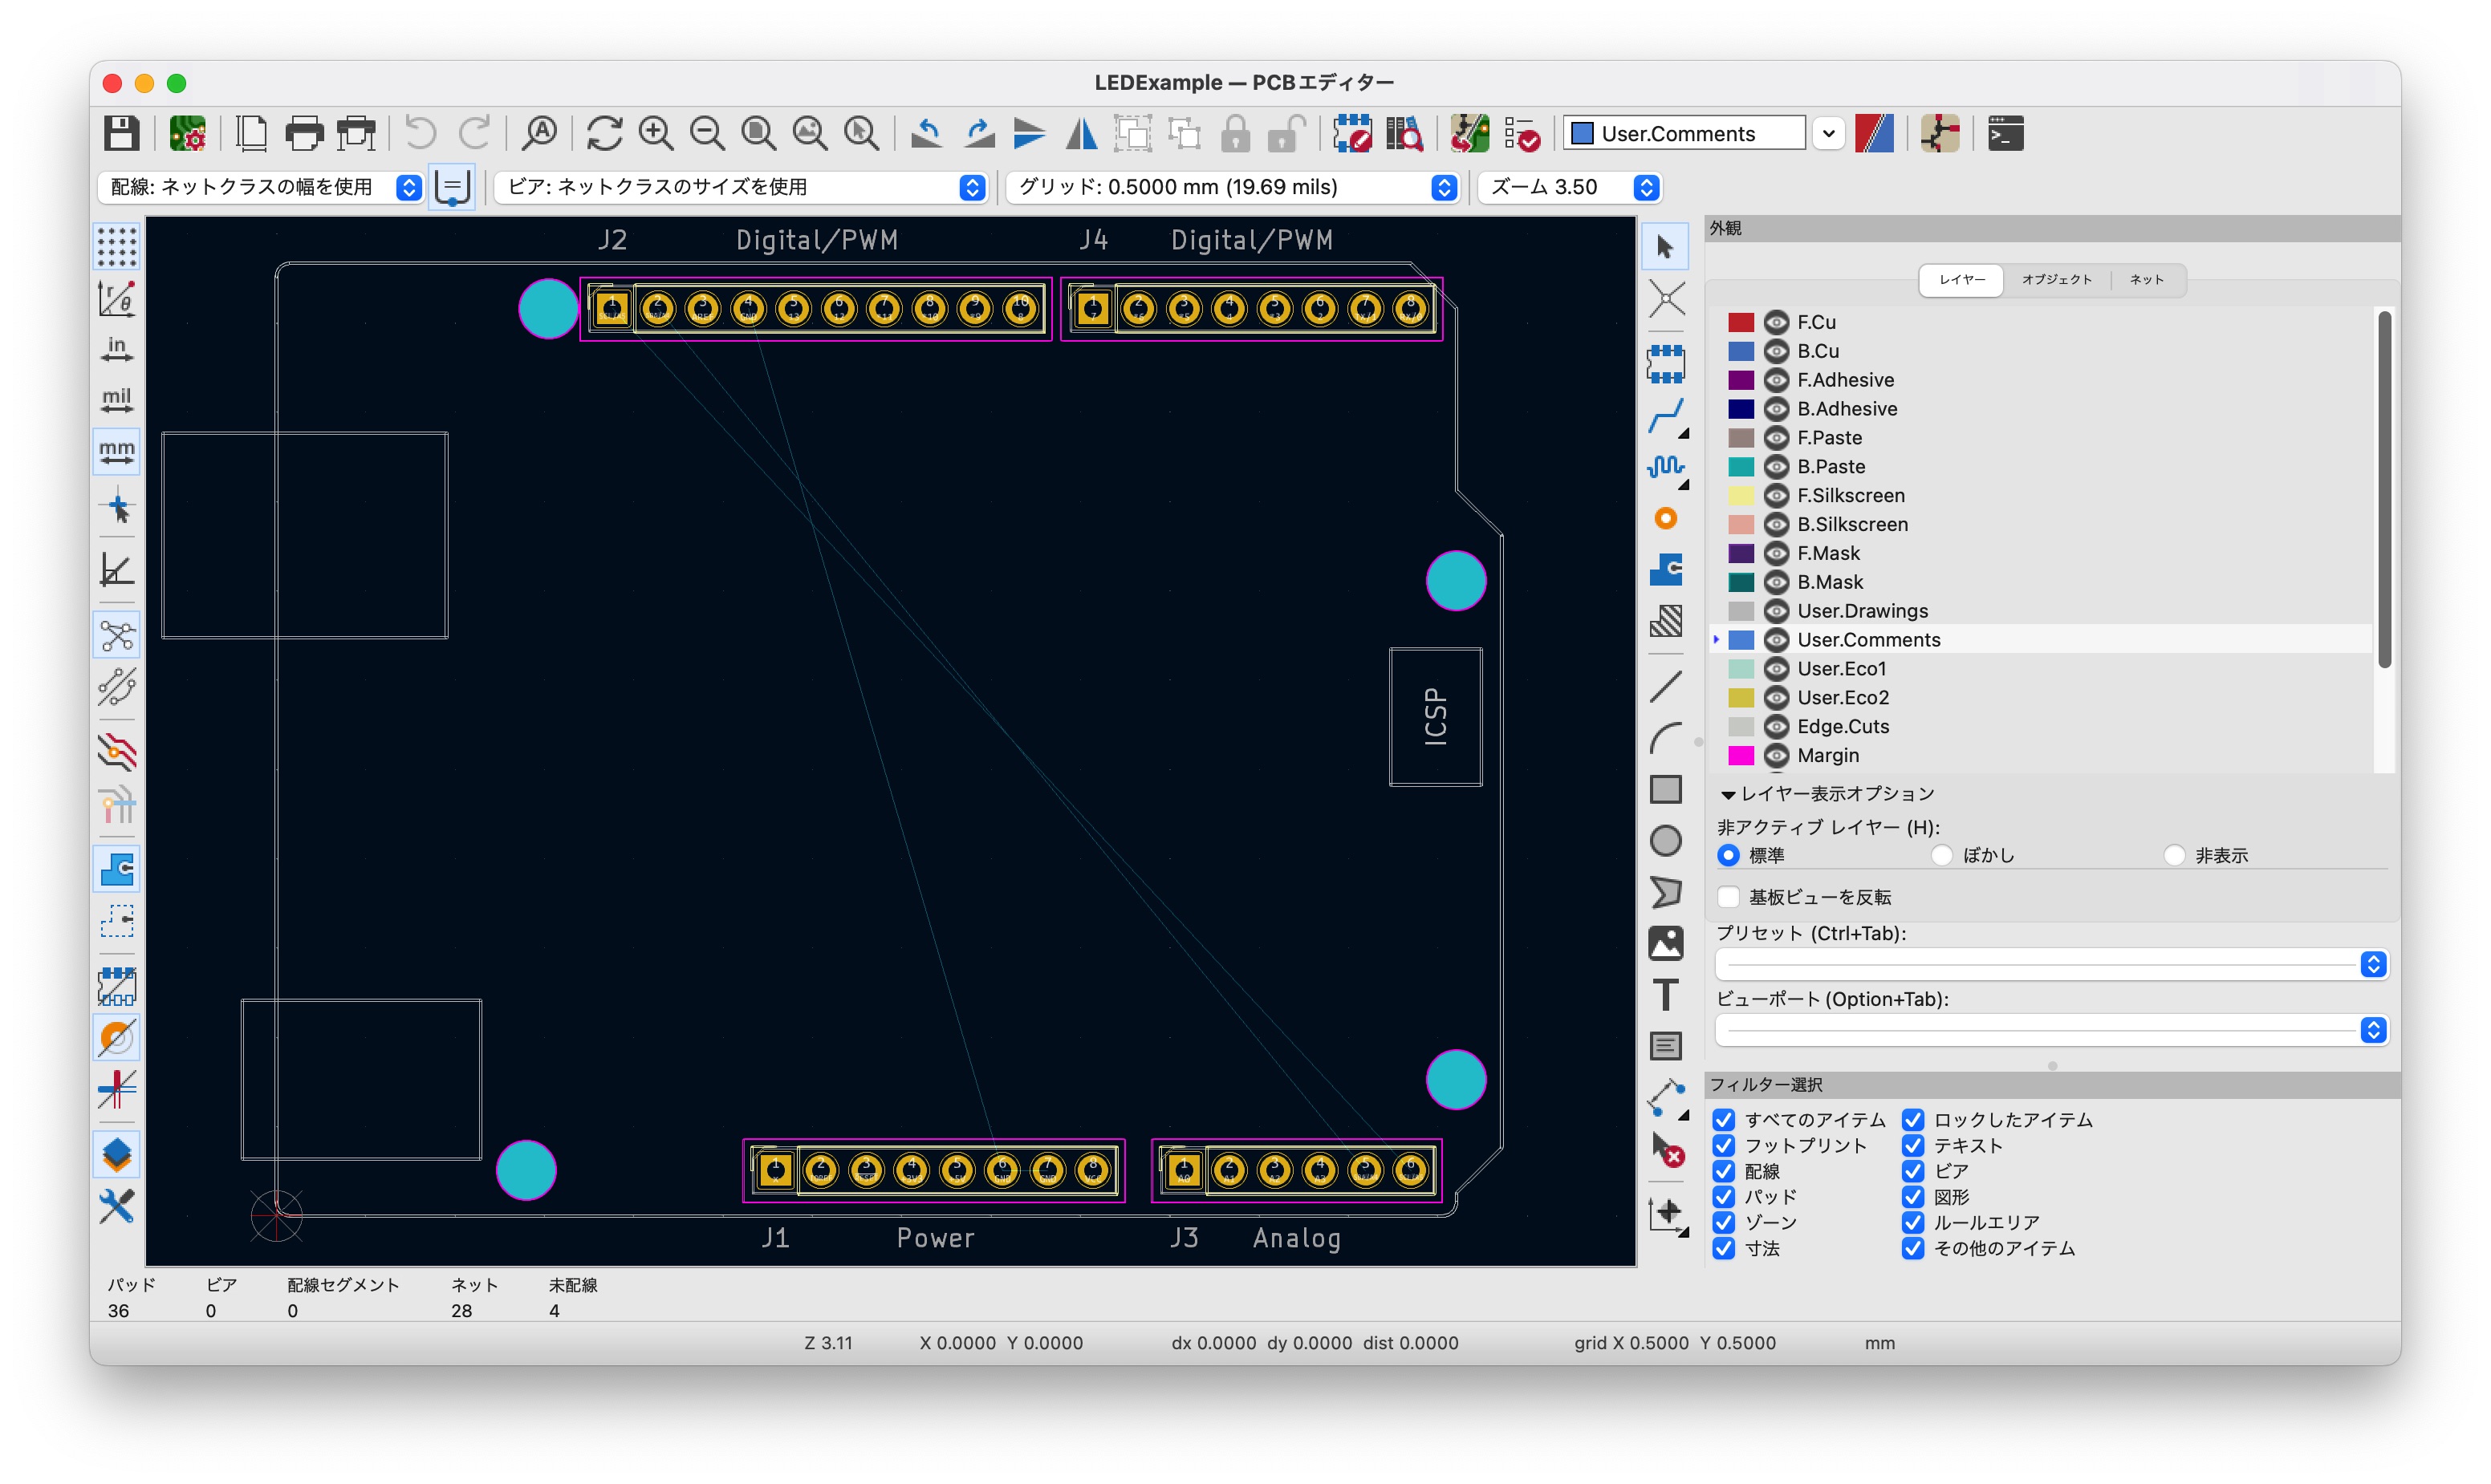Uncheck すべてのアイテム filter
The width and height of the screenshot is (2491, 1484).
1724,1120
